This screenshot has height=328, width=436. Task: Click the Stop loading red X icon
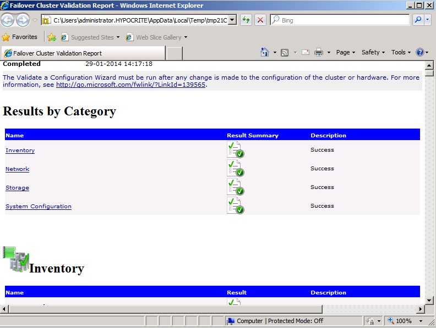coord(260,20)
